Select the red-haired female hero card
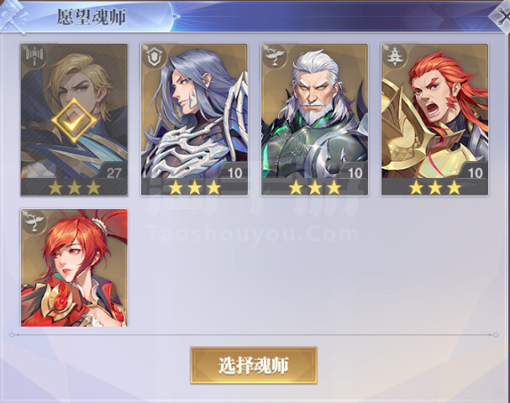The height and width of the screenshot is (403, 510). 74,268
